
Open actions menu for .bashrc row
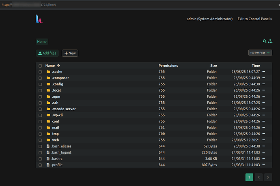point(264,158)
